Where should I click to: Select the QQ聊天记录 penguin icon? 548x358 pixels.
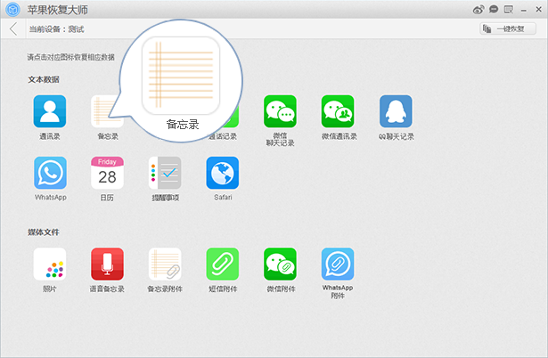click(x=396, y=111)
